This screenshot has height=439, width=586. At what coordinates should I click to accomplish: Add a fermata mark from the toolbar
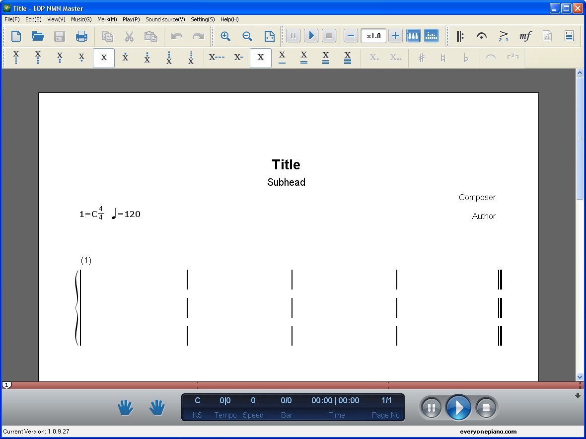pyautogui.click(x=481, y=36)
